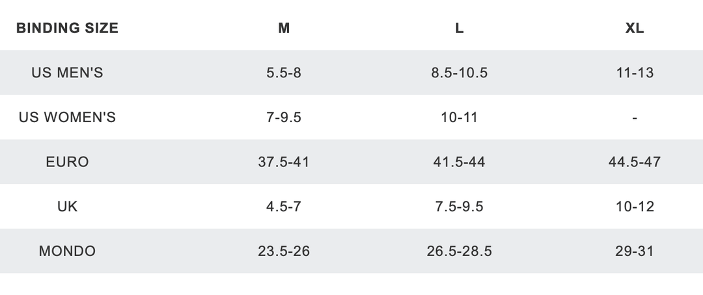Image resolution: width=703 pixels, height=295 pixels.
Task: Click Euro medium size 37.5-41
Action: click(284, 162)
